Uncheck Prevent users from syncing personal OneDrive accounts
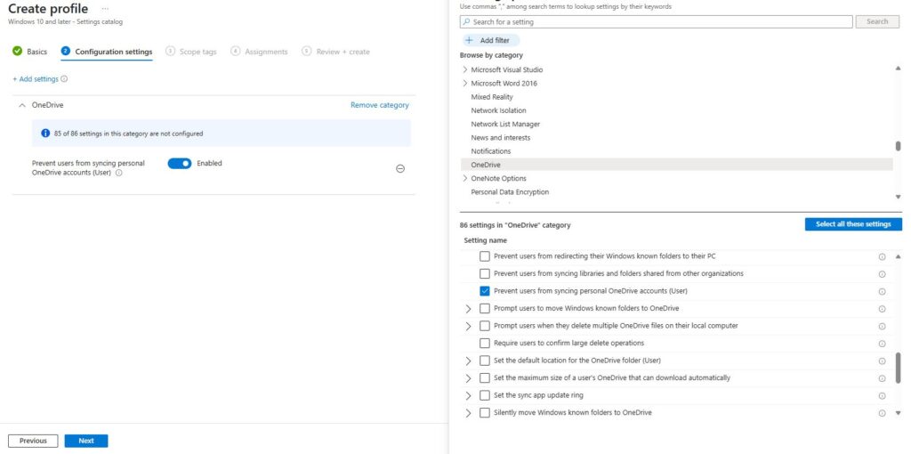The width and height of the screenshot is (911, 454). (x=485, y=291)
